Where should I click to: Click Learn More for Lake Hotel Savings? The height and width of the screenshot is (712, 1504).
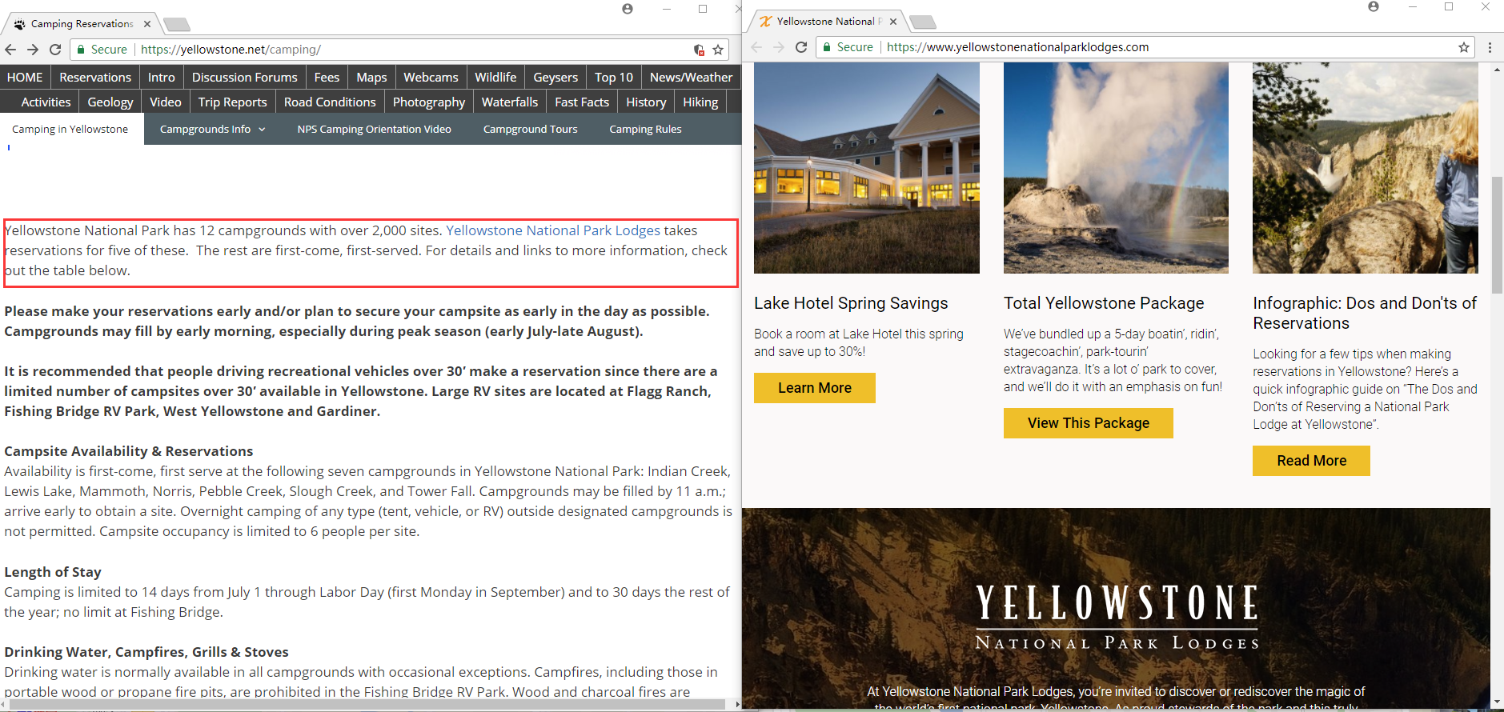click(815, 388)
